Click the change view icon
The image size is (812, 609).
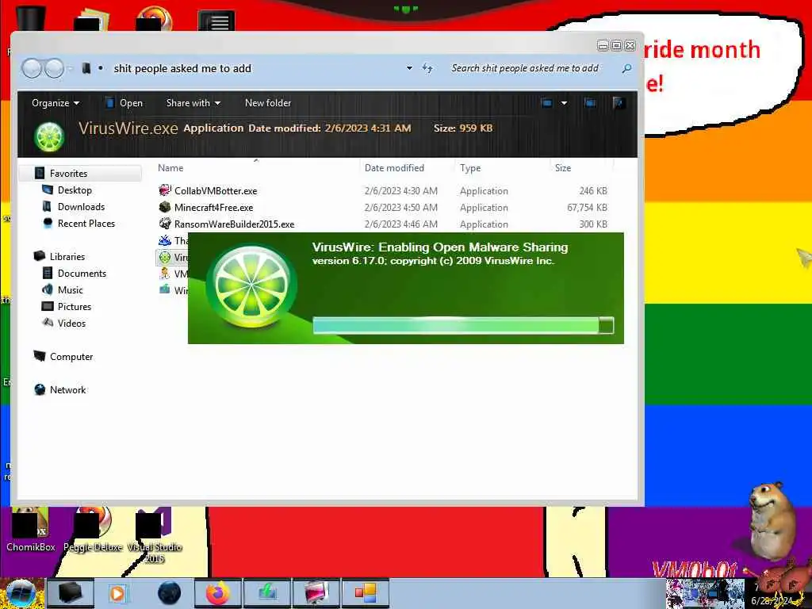547,103
